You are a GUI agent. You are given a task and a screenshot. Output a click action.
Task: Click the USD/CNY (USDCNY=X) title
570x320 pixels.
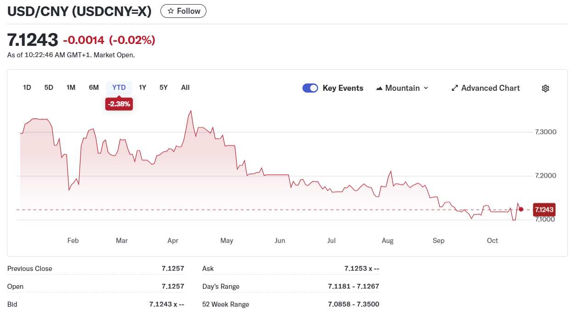[x=80, y=11]
